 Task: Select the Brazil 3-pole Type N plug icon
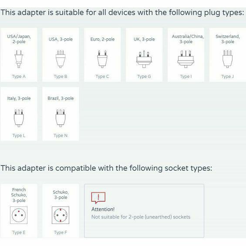pos(61,118)
